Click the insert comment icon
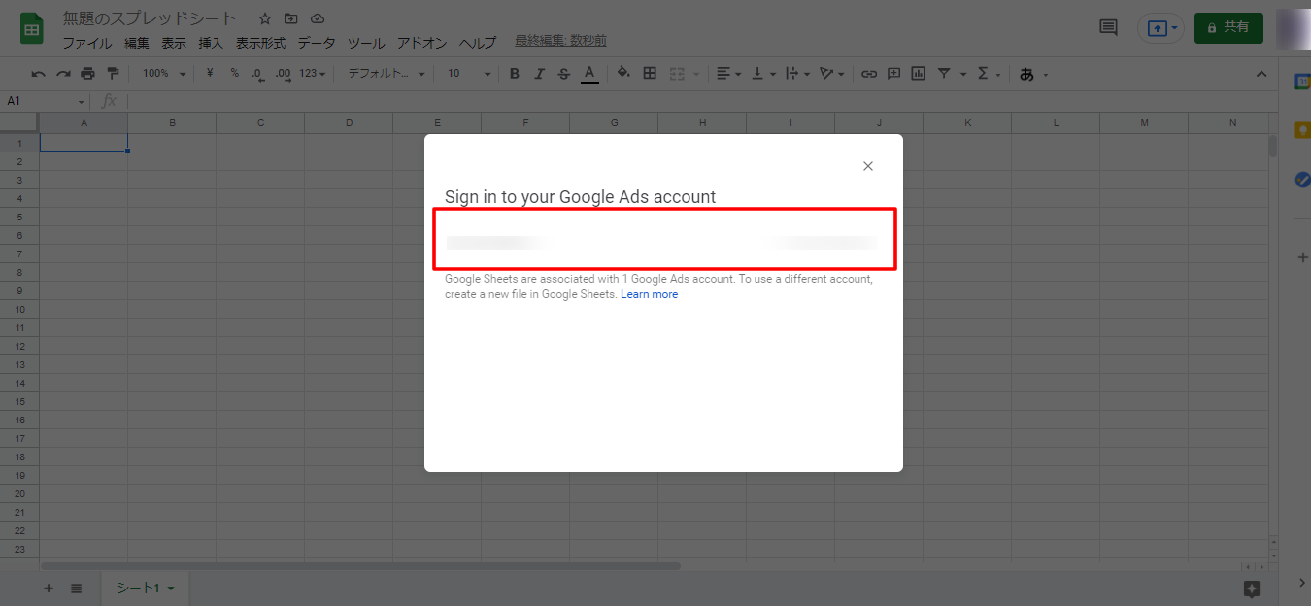Image resolution: width=1311 pixels, height=606 pixels. (x=893, y=73)
